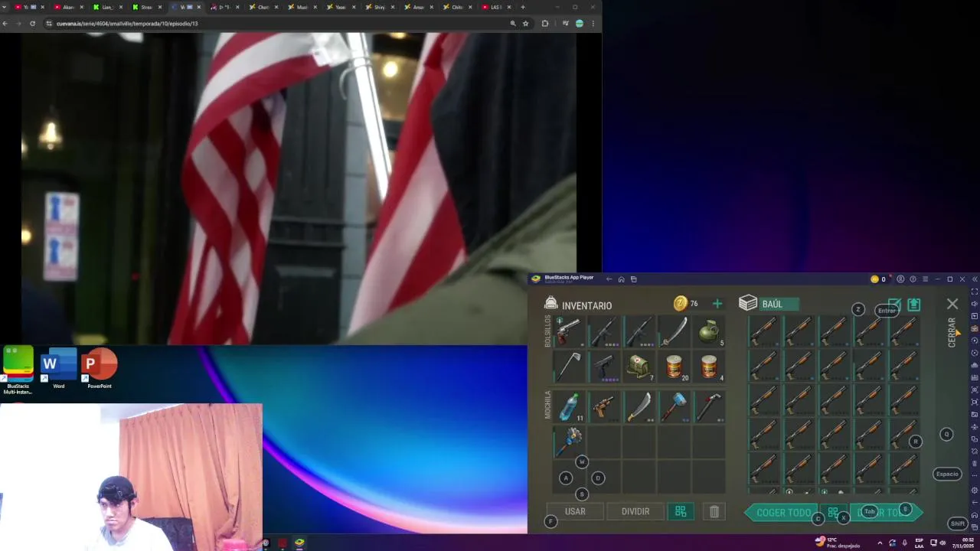
Task: Split the stack with DIVIDIR
Action: click(x=635, y=511)
